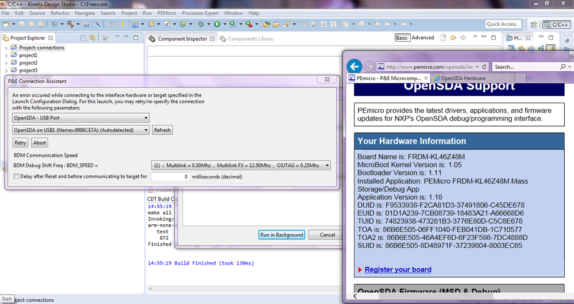Click the new document icon beside Advanced
The width and height of the screenshot is (574, 304).
[x=443, y=38]
